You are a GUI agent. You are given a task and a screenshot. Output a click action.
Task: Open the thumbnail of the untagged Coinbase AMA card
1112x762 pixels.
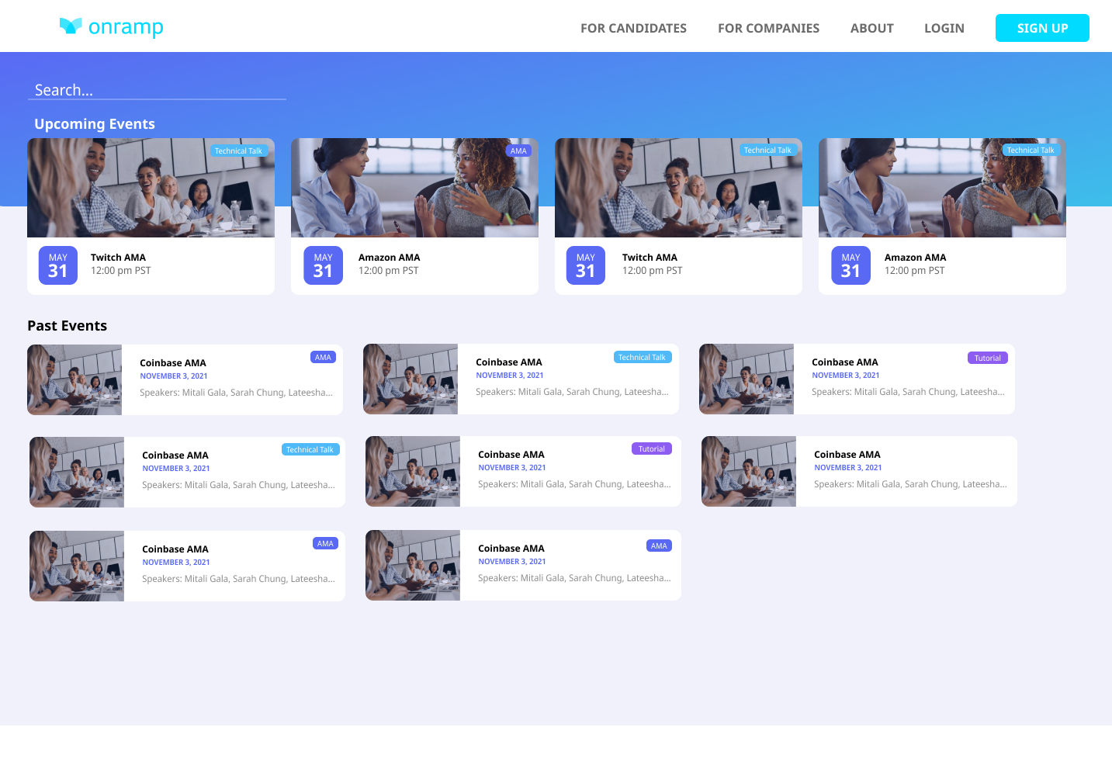pyautogui.click(x=749, y=471)
